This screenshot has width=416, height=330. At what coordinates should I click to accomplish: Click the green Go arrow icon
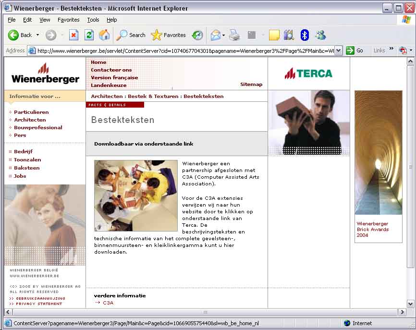(350, 50)
